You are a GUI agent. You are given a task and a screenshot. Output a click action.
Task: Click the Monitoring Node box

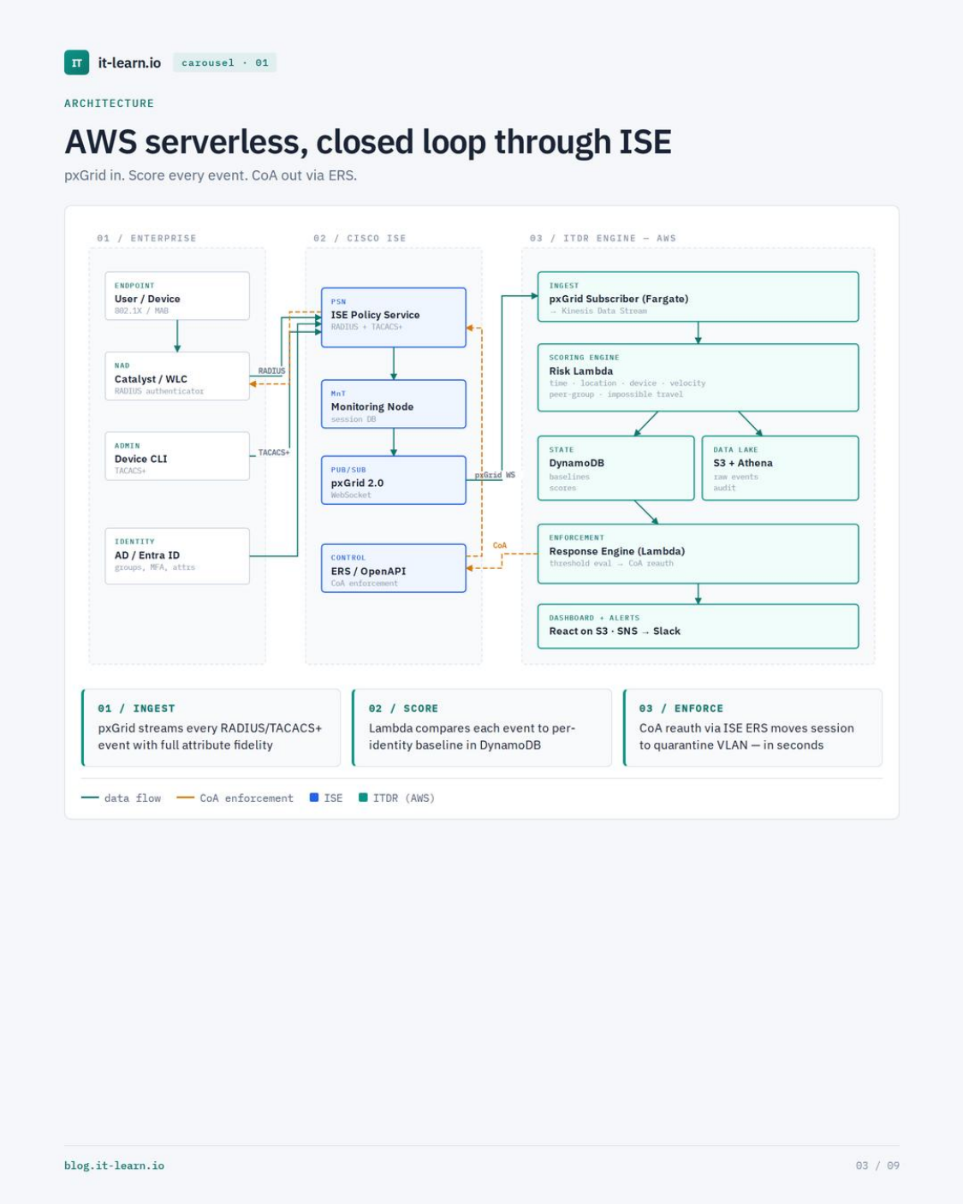click(394, 404)
